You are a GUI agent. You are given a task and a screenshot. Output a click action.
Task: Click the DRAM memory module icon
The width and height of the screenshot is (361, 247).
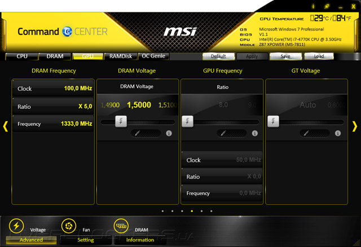(121, 226)
